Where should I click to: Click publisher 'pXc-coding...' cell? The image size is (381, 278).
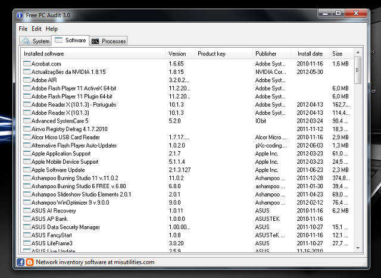(x=271, y=145)
